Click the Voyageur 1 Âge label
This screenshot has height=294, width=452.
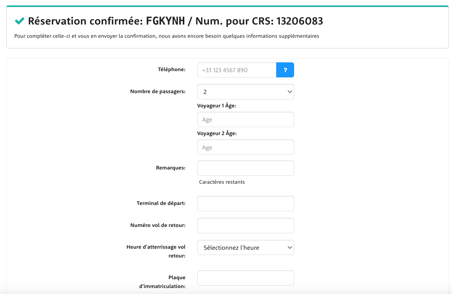pyautogui.click(x=216, y=106)
